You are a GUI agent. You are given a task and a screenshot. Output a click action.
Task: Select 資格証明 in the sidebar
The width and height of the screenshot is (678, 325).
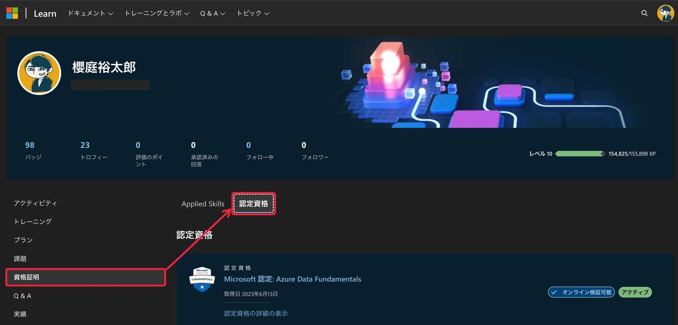86,277
